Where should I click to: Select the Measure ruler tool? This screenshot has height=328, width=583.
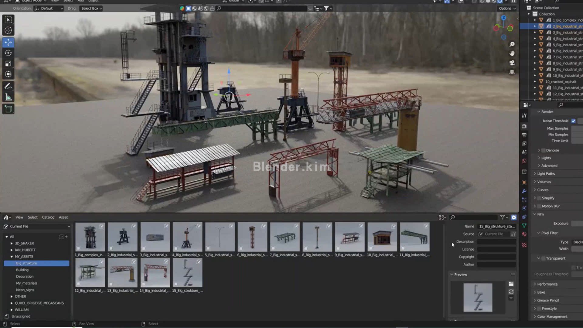point(8,97)
